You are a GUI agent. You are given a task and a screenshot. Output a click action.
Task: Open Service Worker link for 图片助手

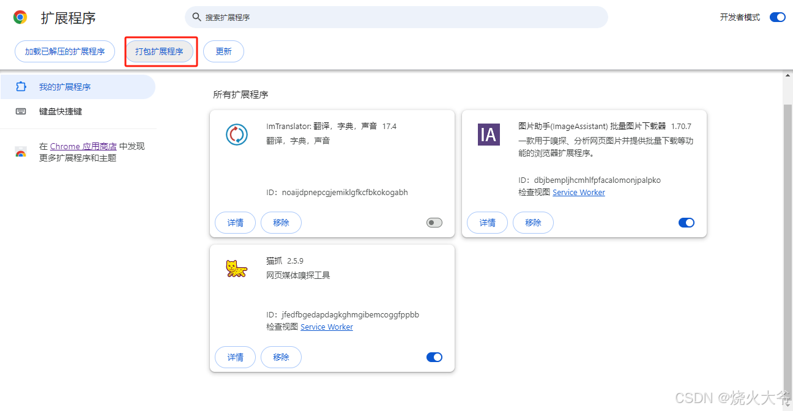[579, 192]
